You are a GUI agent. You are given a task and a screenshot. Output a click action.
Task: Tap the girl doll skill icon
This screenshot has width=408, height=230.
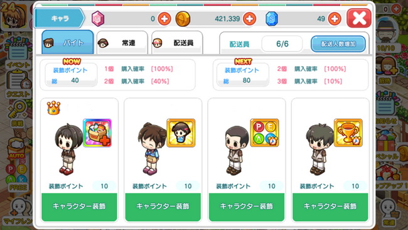181,133
